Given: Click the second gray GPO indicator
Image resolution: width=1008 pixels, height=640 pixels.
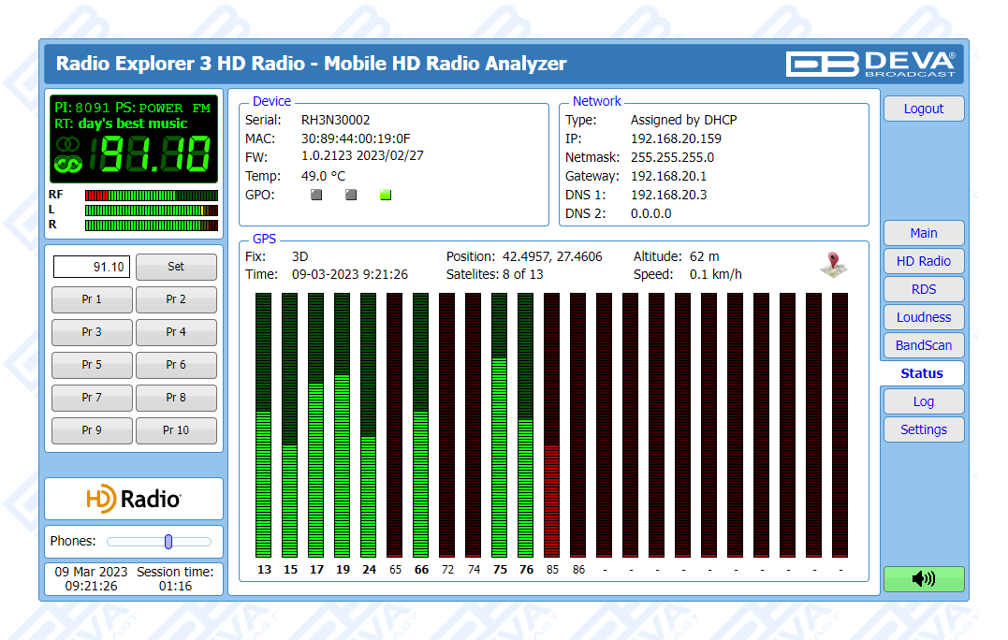Looking at the screenshot, I should click(351, 195).
